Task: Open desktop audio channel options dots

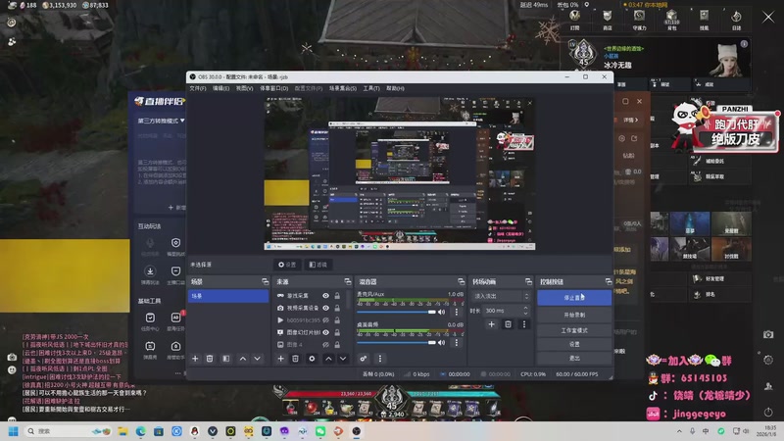Action: pyautogui.click(x=456, y=342)
